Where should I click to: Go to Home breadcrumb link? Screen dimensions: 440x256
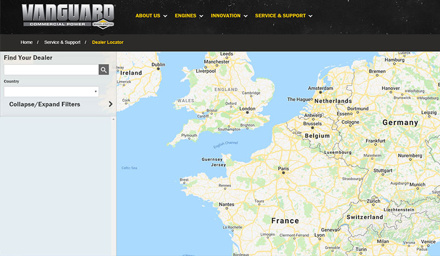click(x=26, y=42)
